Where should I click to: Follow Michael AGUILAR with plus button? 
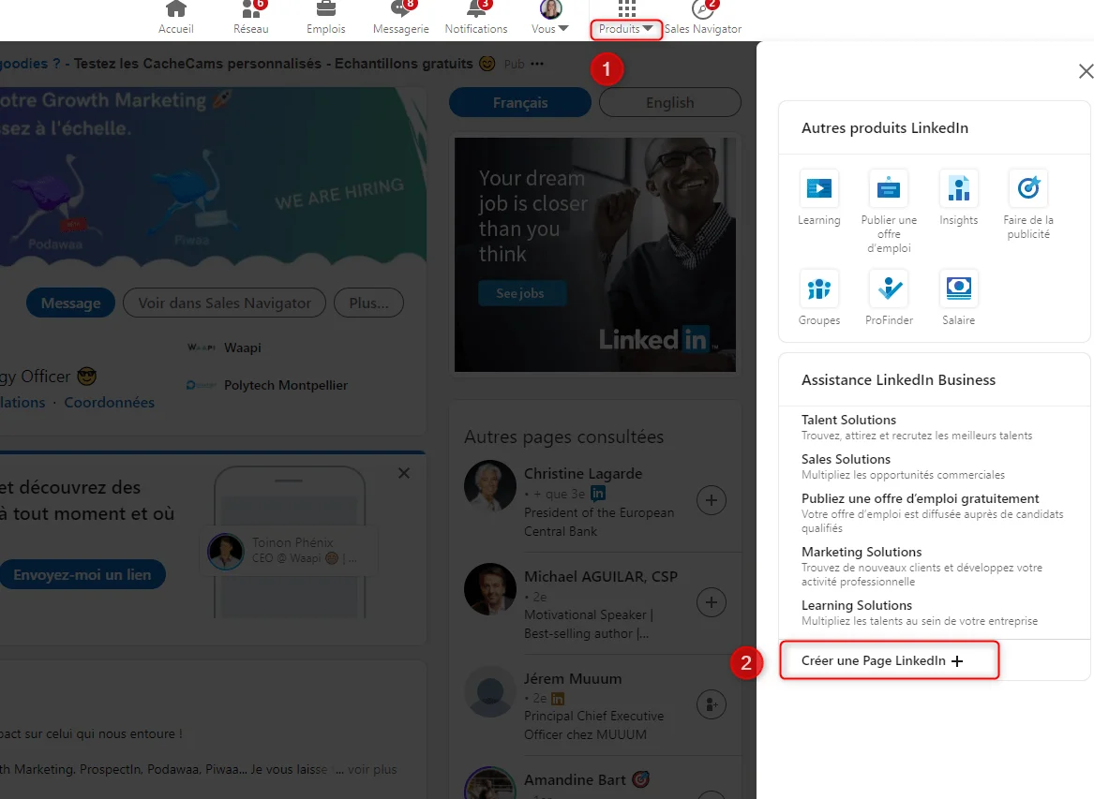(711, 602)
